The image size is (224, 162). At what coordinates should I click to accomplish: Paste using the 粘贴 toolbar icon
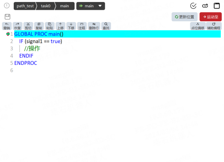pyautogui.click(x=49, y=26)
